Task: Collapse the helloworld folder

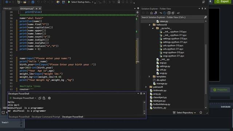Action: (x=150, y=25)
